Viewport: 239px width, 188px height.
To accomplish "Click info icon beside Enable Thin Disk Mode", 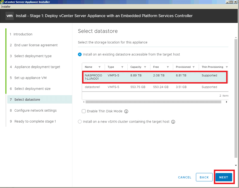I will (x=126, y=111).
